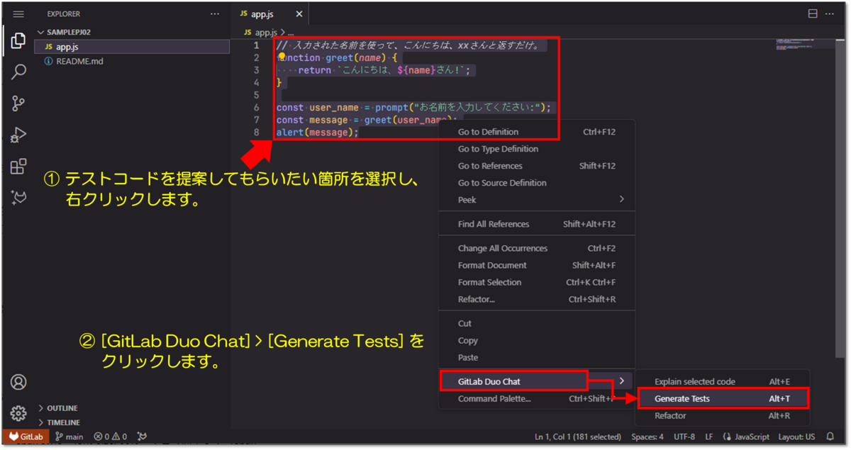Open the Manage gear icon
Screen dimensions: 851x450
[18, 412]
